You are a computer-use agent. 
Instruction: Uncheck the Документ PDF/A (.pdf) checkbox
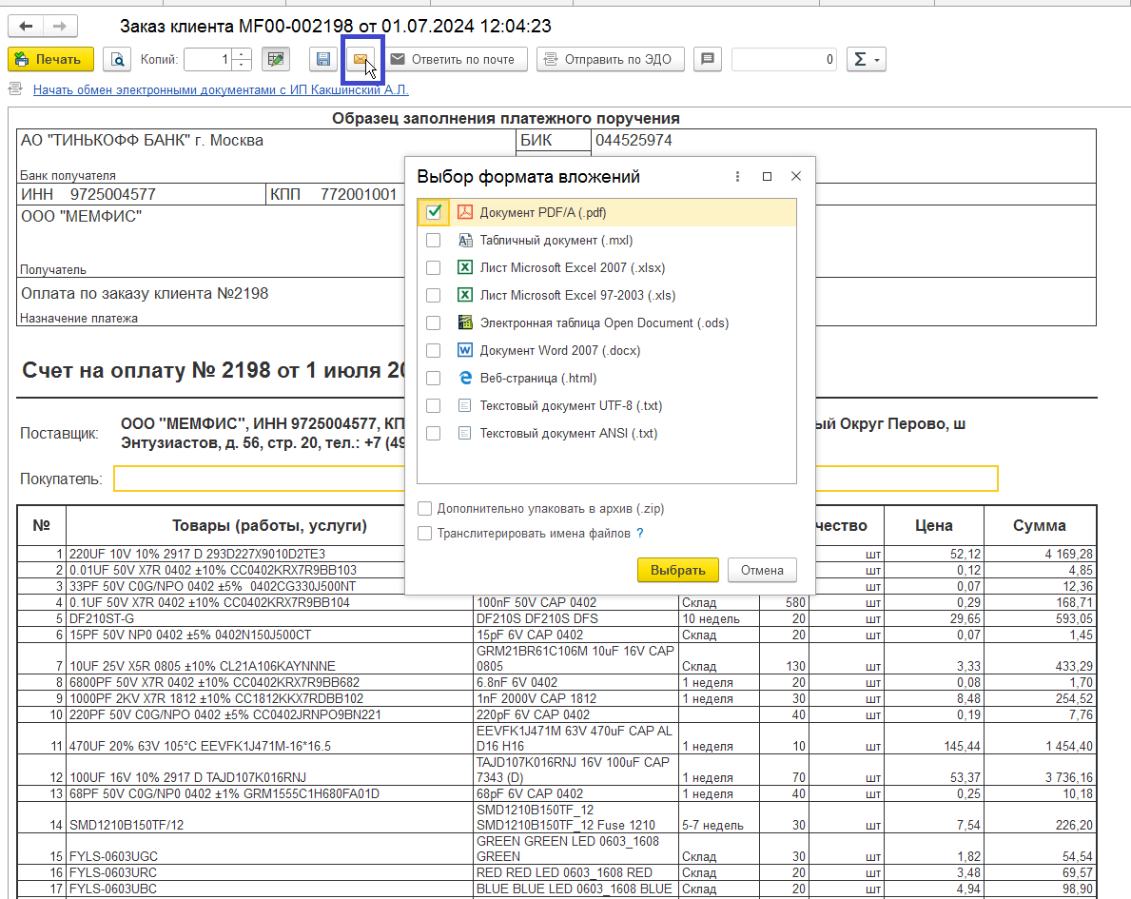click(434, 212)
